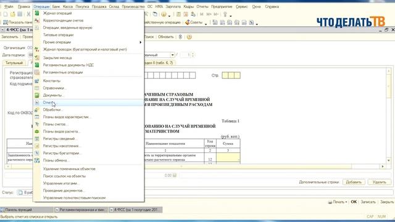Choose Удаление помеченных объектов

pyautogui.click(x=69, y=169)
